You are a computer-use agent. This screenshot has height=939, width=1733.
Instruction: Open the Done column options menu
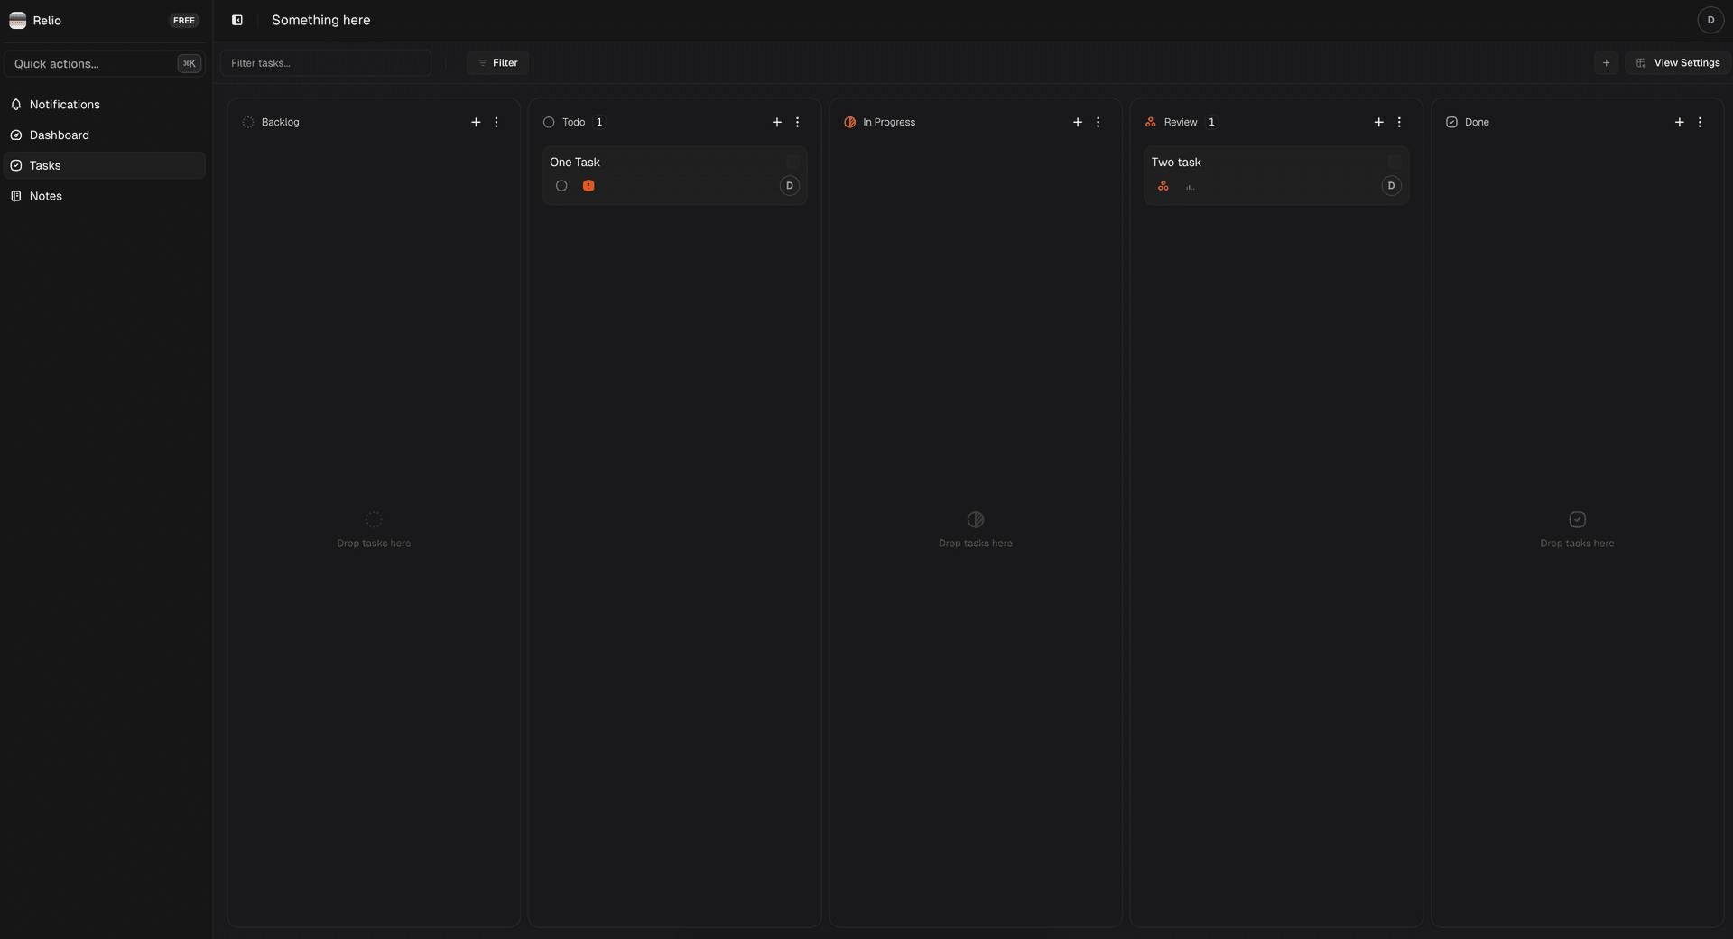[x=1701, y=122]
